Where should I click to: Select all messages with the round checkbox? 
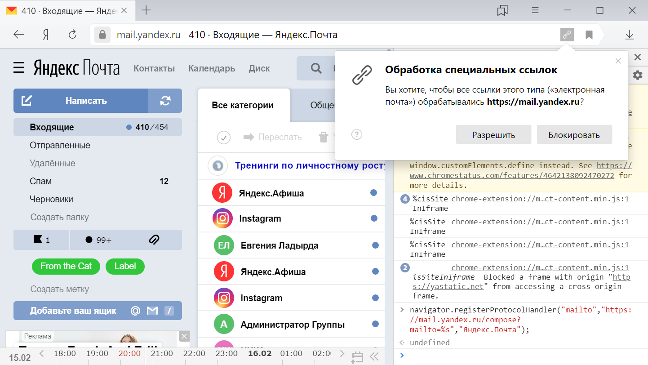[223, 138]
